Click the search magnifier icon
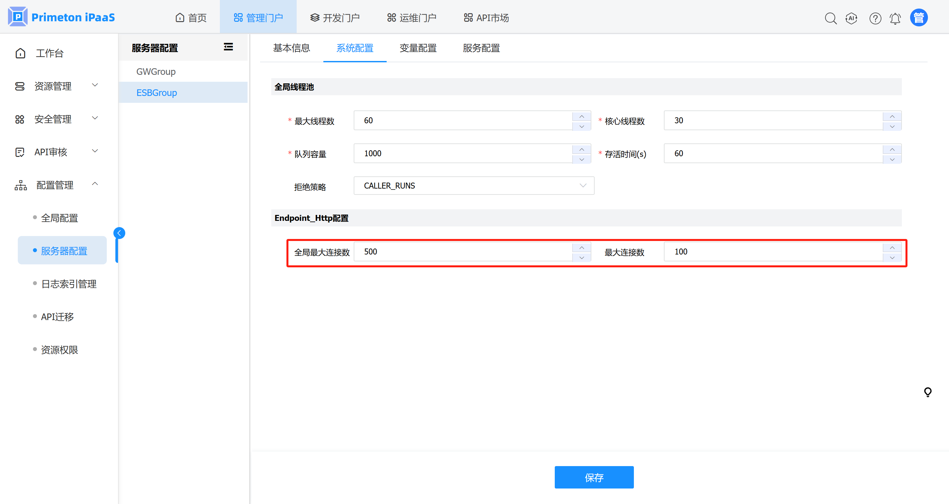 tap(830, 18)
